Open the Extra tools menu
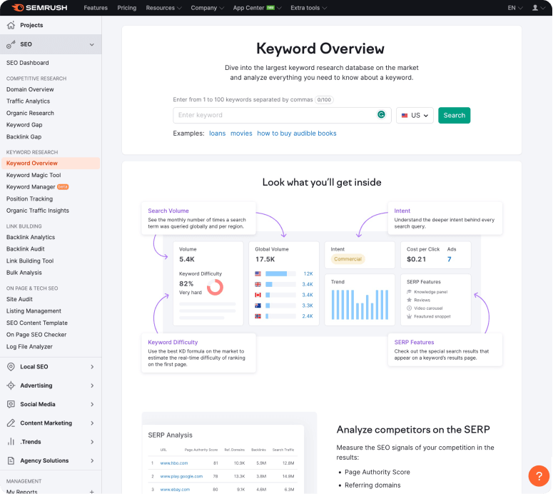This screenshot has width=553, height=494. pyautogui.click(x=308, y=8)
